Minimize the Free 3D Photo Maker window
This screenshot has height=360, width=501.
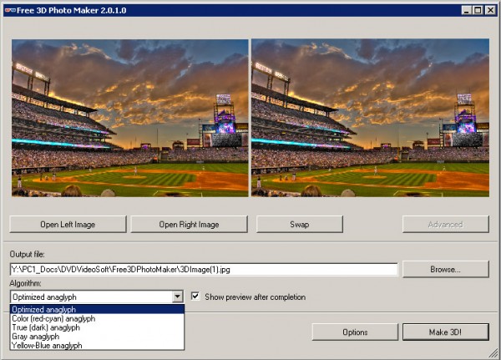click(467, 10)
